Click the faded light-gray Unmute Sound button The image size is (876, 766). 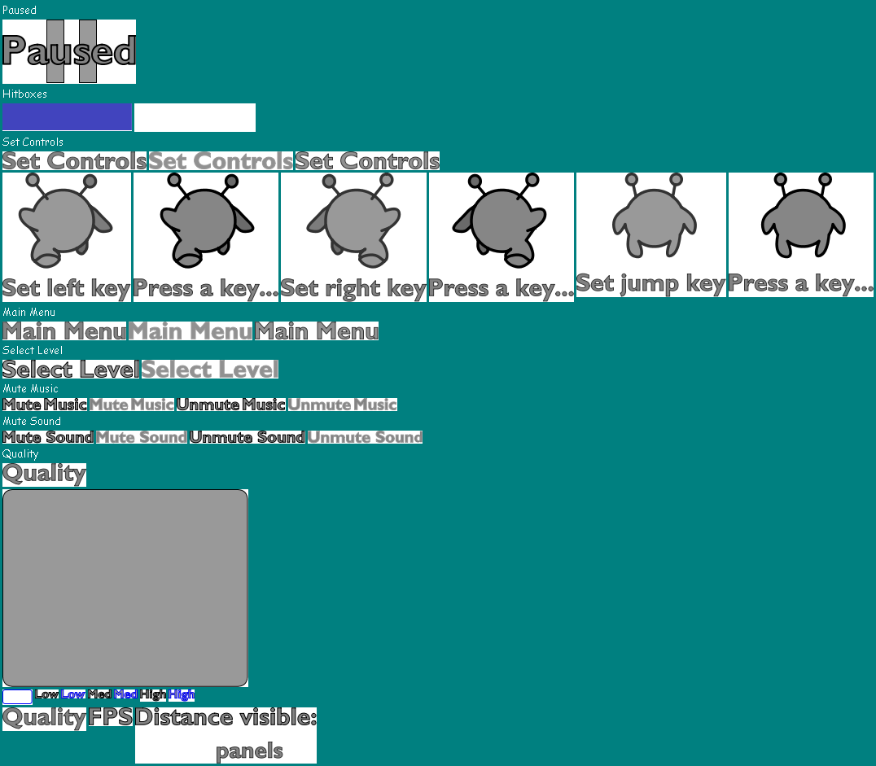click(365, 437)
